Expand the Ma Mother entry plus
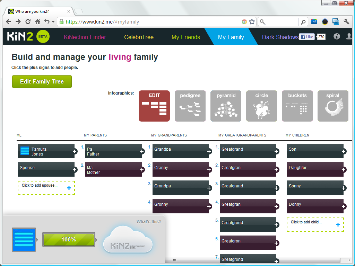355x266 pixels. (142, 170)
